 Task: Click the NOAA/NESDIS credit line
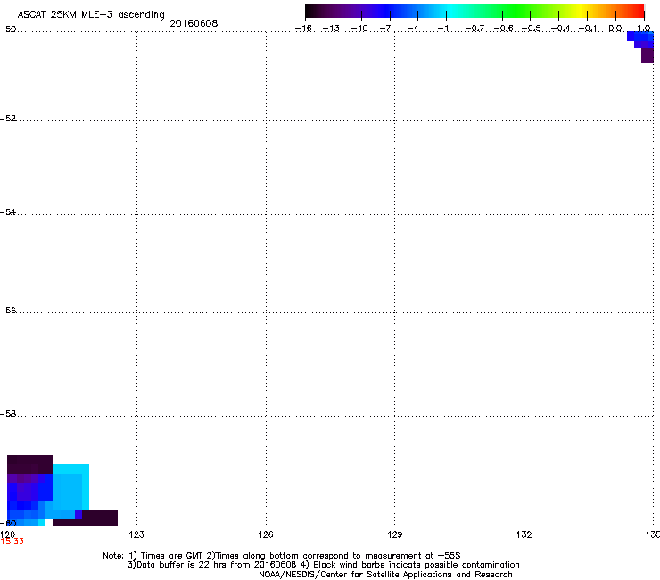point(385,575)
